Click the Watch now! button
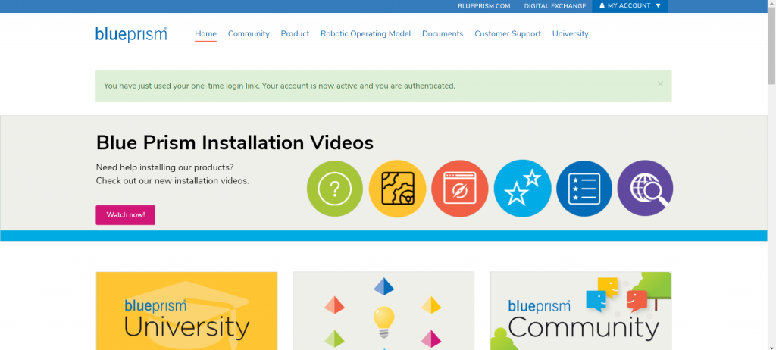 (x=126, y=215)
